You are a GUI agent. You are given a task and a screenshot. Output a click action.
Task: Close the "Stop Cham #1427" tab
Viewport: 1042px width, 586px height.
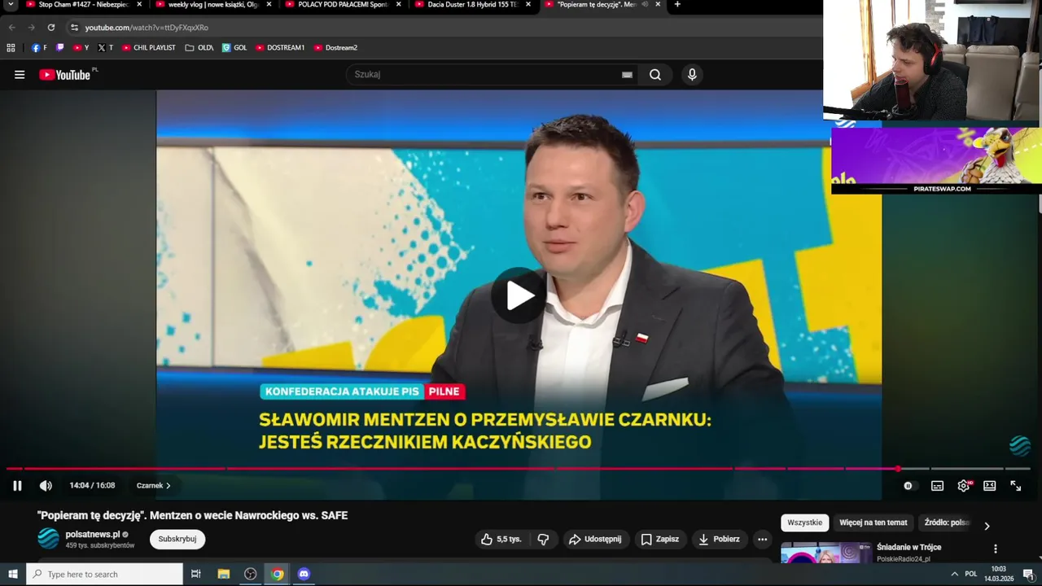click(139, 5)
